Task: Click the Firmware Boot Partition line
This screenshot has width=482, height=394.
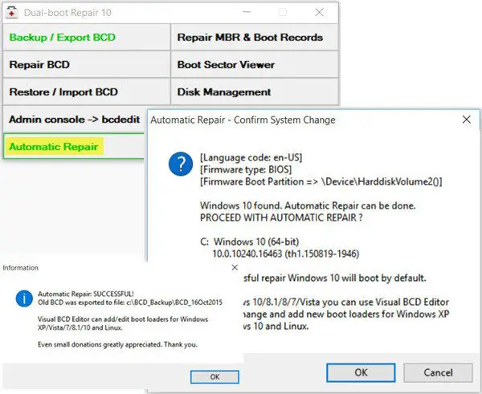Action: [321, 181]
